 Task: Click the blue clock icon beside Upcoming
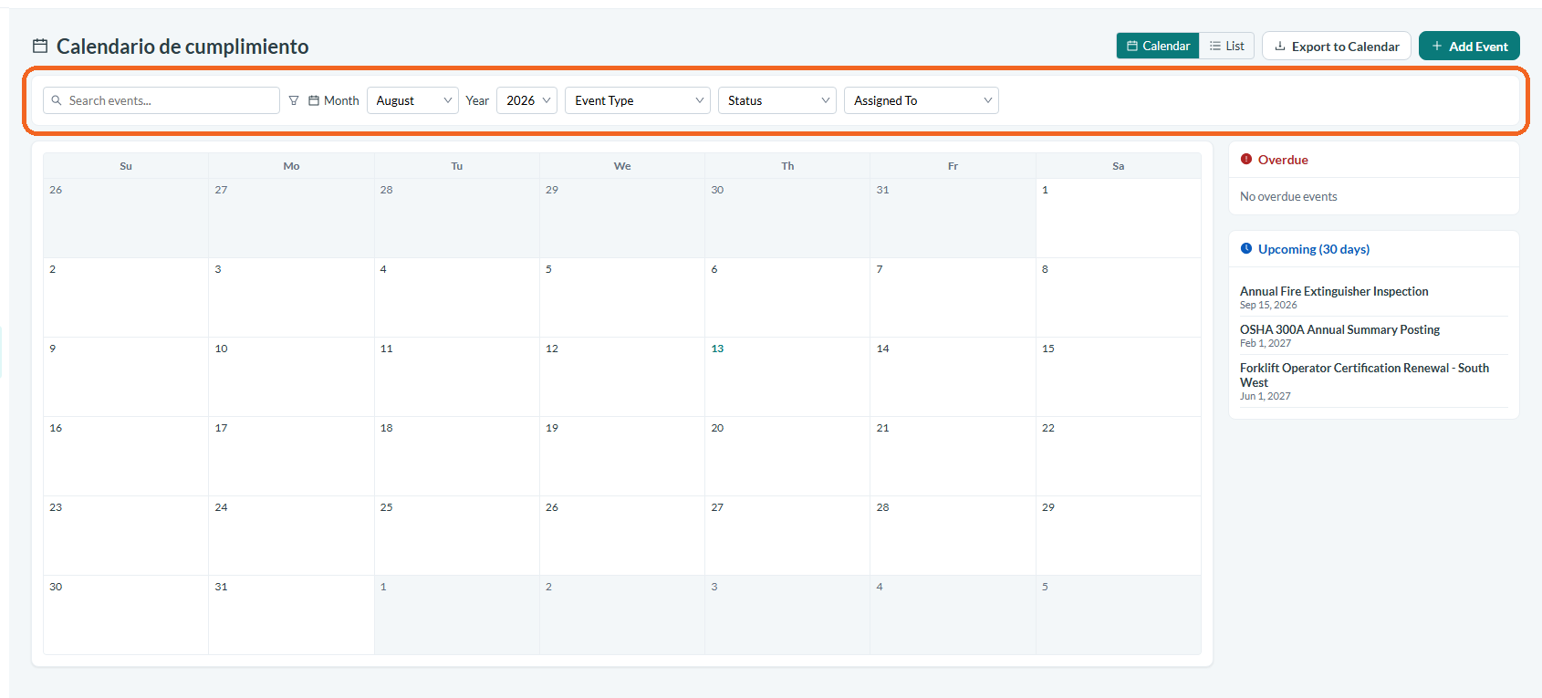pos(1246,249)
